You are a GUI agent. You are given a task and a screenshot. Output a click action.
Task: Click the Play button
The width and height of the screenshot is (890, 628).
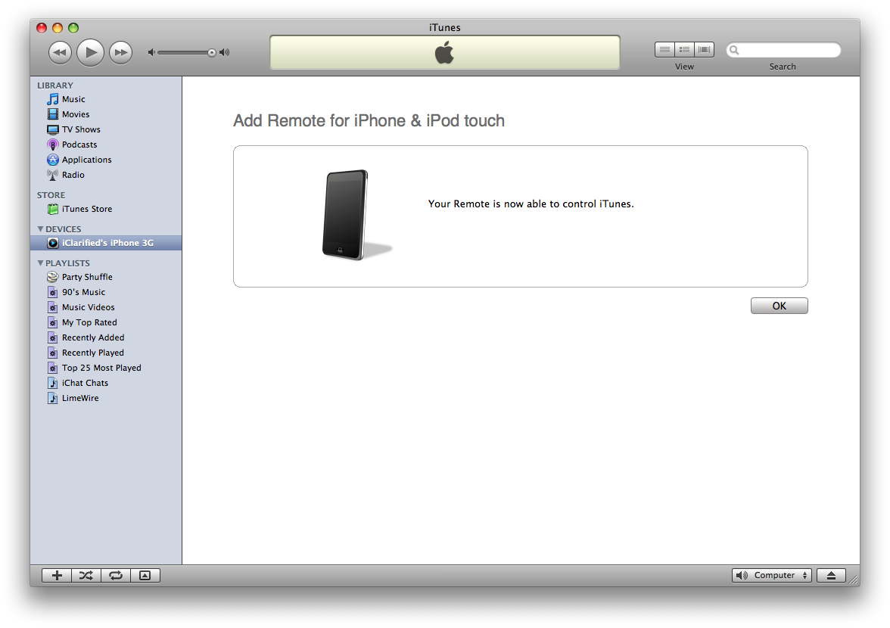click(x=90, y=52)
